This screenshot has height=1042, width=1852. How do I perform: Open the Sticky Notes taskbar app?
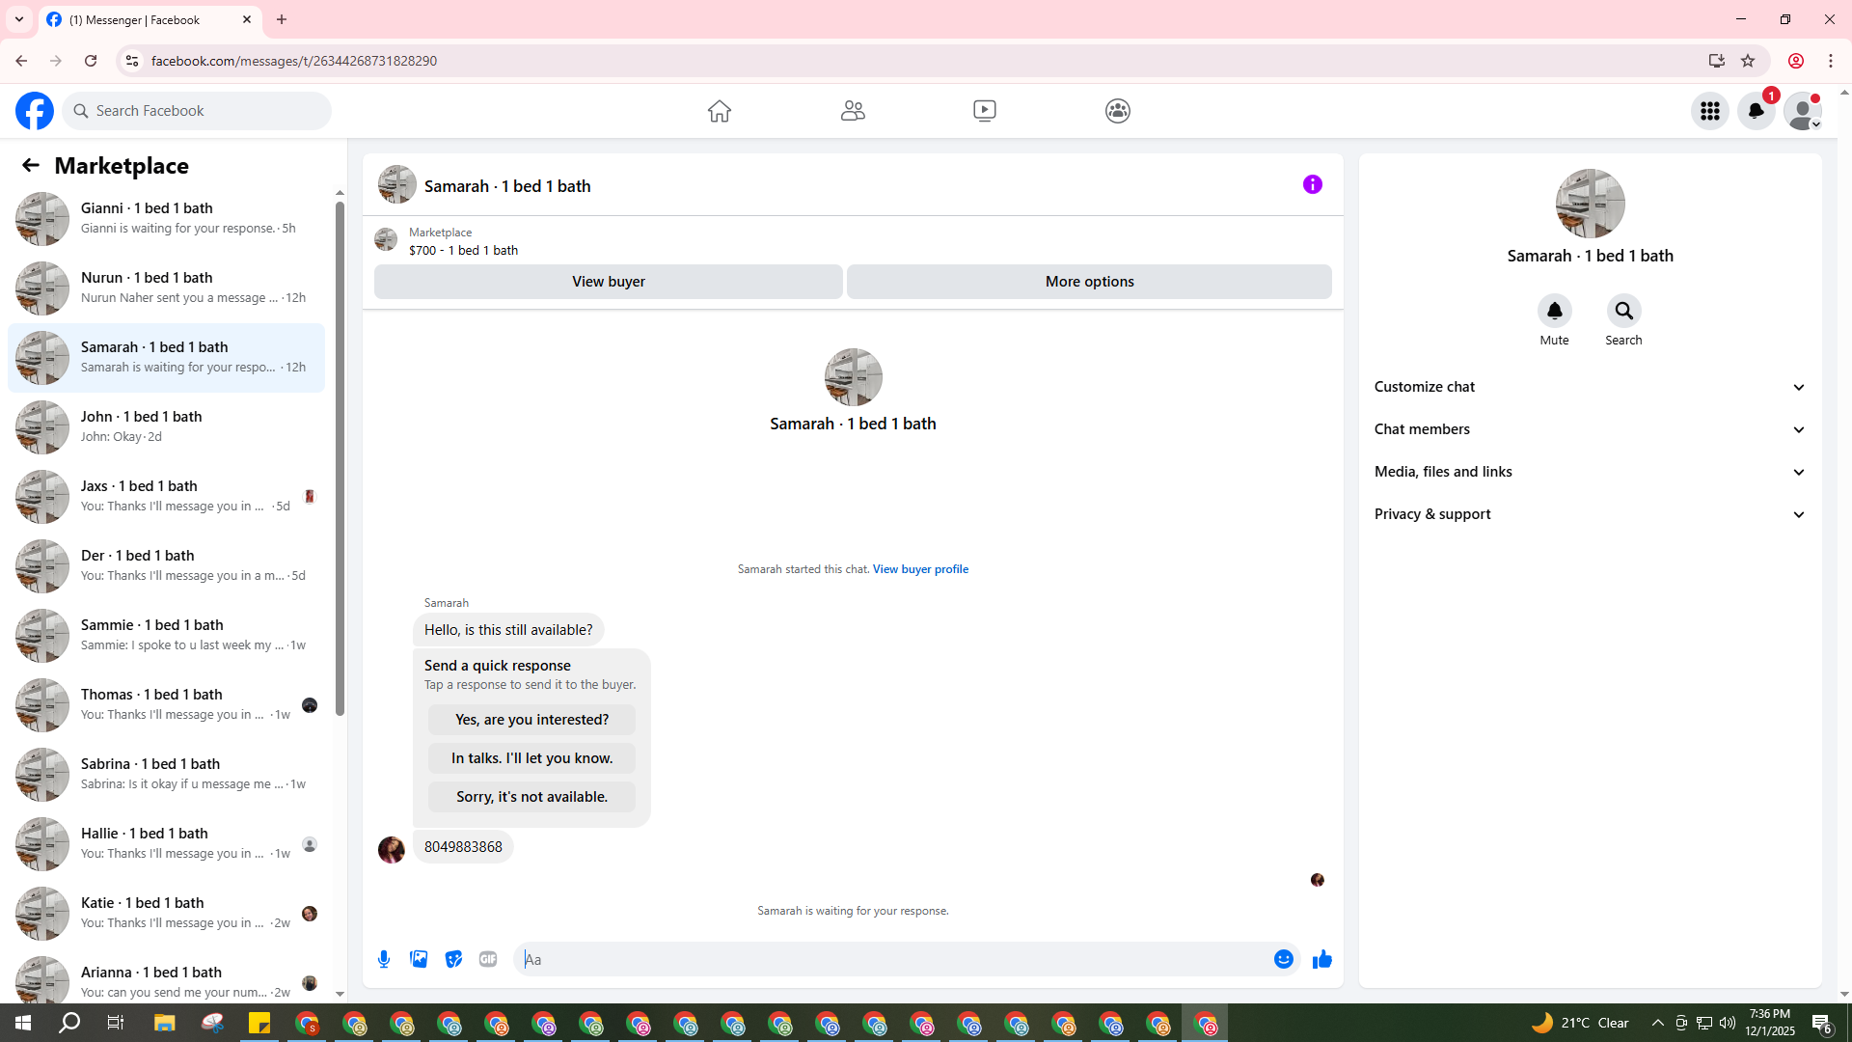(x=259, y=1023)
